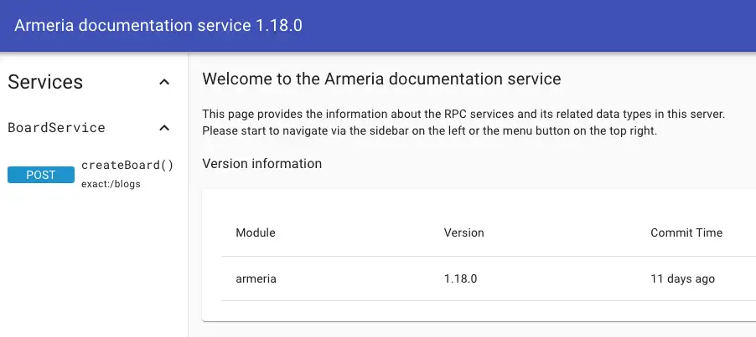Screen dimensions: 756x337
Task: Open the createBoard() method entry
Action: point(127,166)
